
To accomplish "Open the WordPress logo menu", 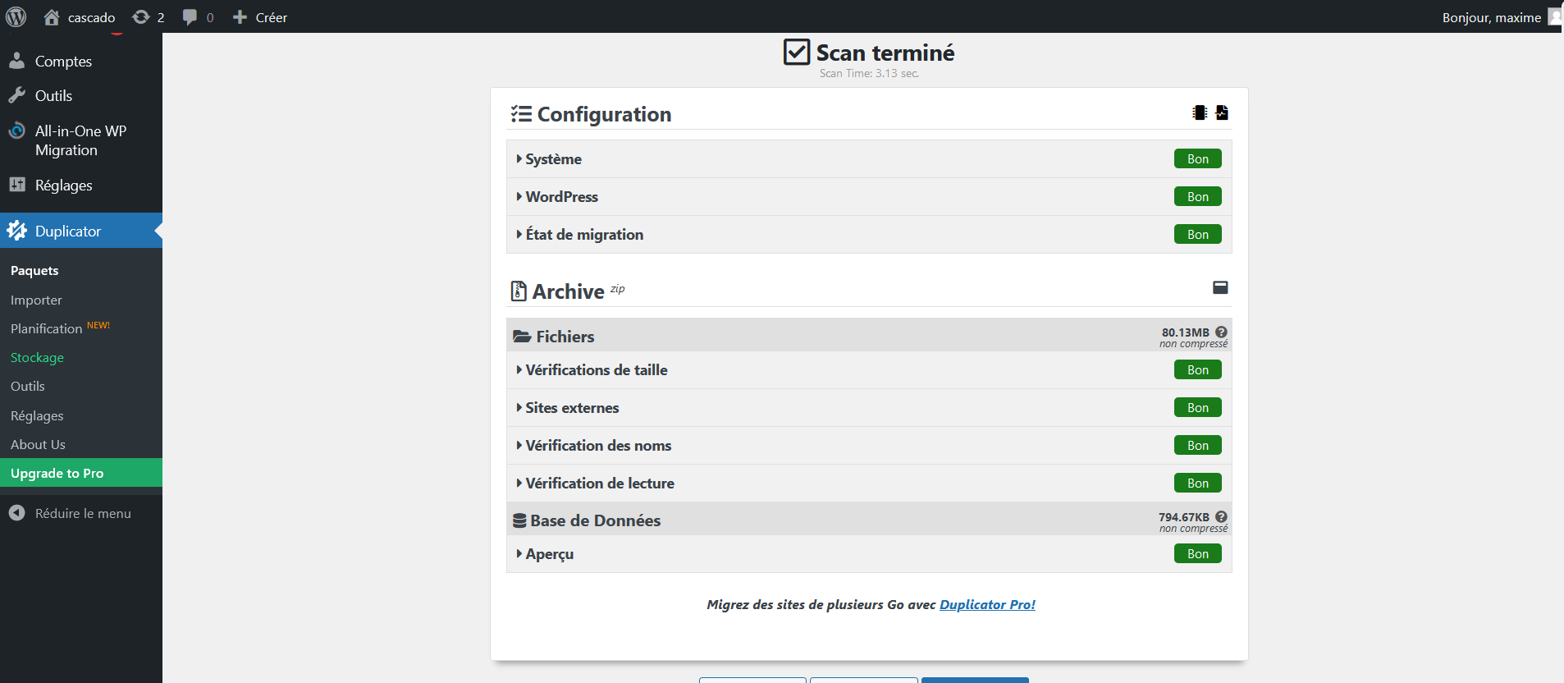I will click(x=16, y=16).
